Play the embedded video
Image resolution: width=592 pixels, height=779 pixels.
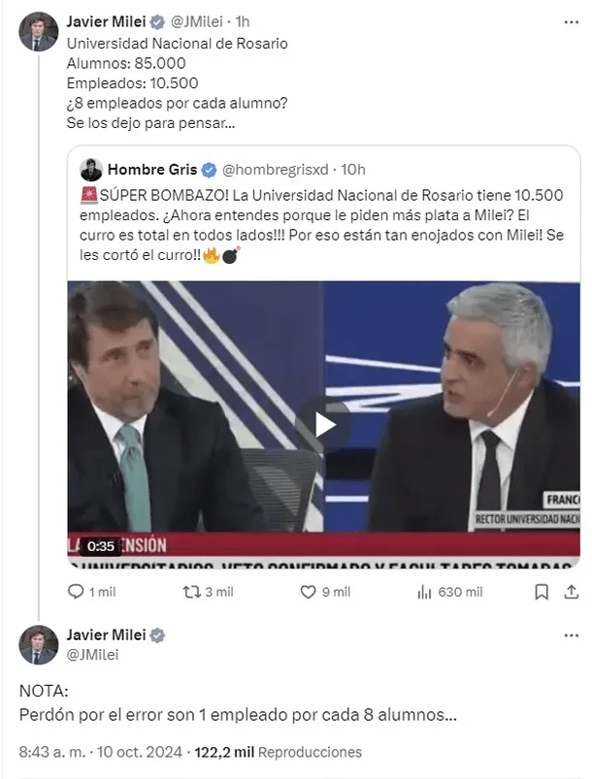pos(323,422)
